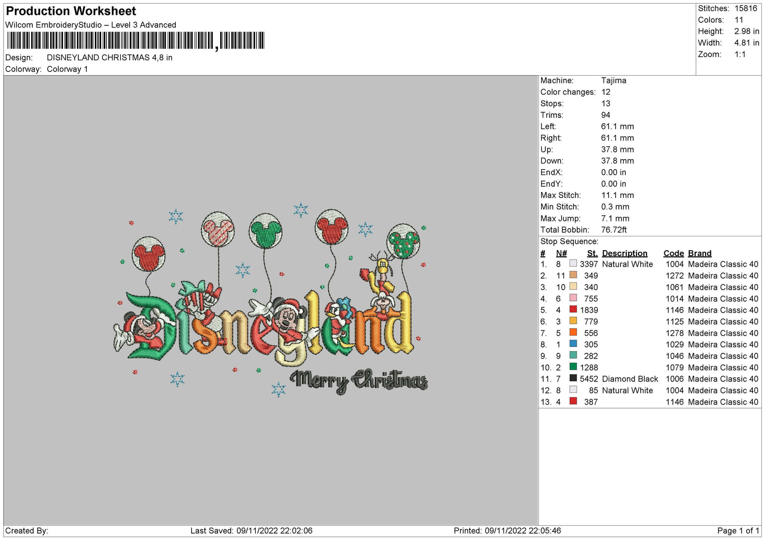
Task: Select stitch count 1839 in row 5
Action: [x=589, y=310]
